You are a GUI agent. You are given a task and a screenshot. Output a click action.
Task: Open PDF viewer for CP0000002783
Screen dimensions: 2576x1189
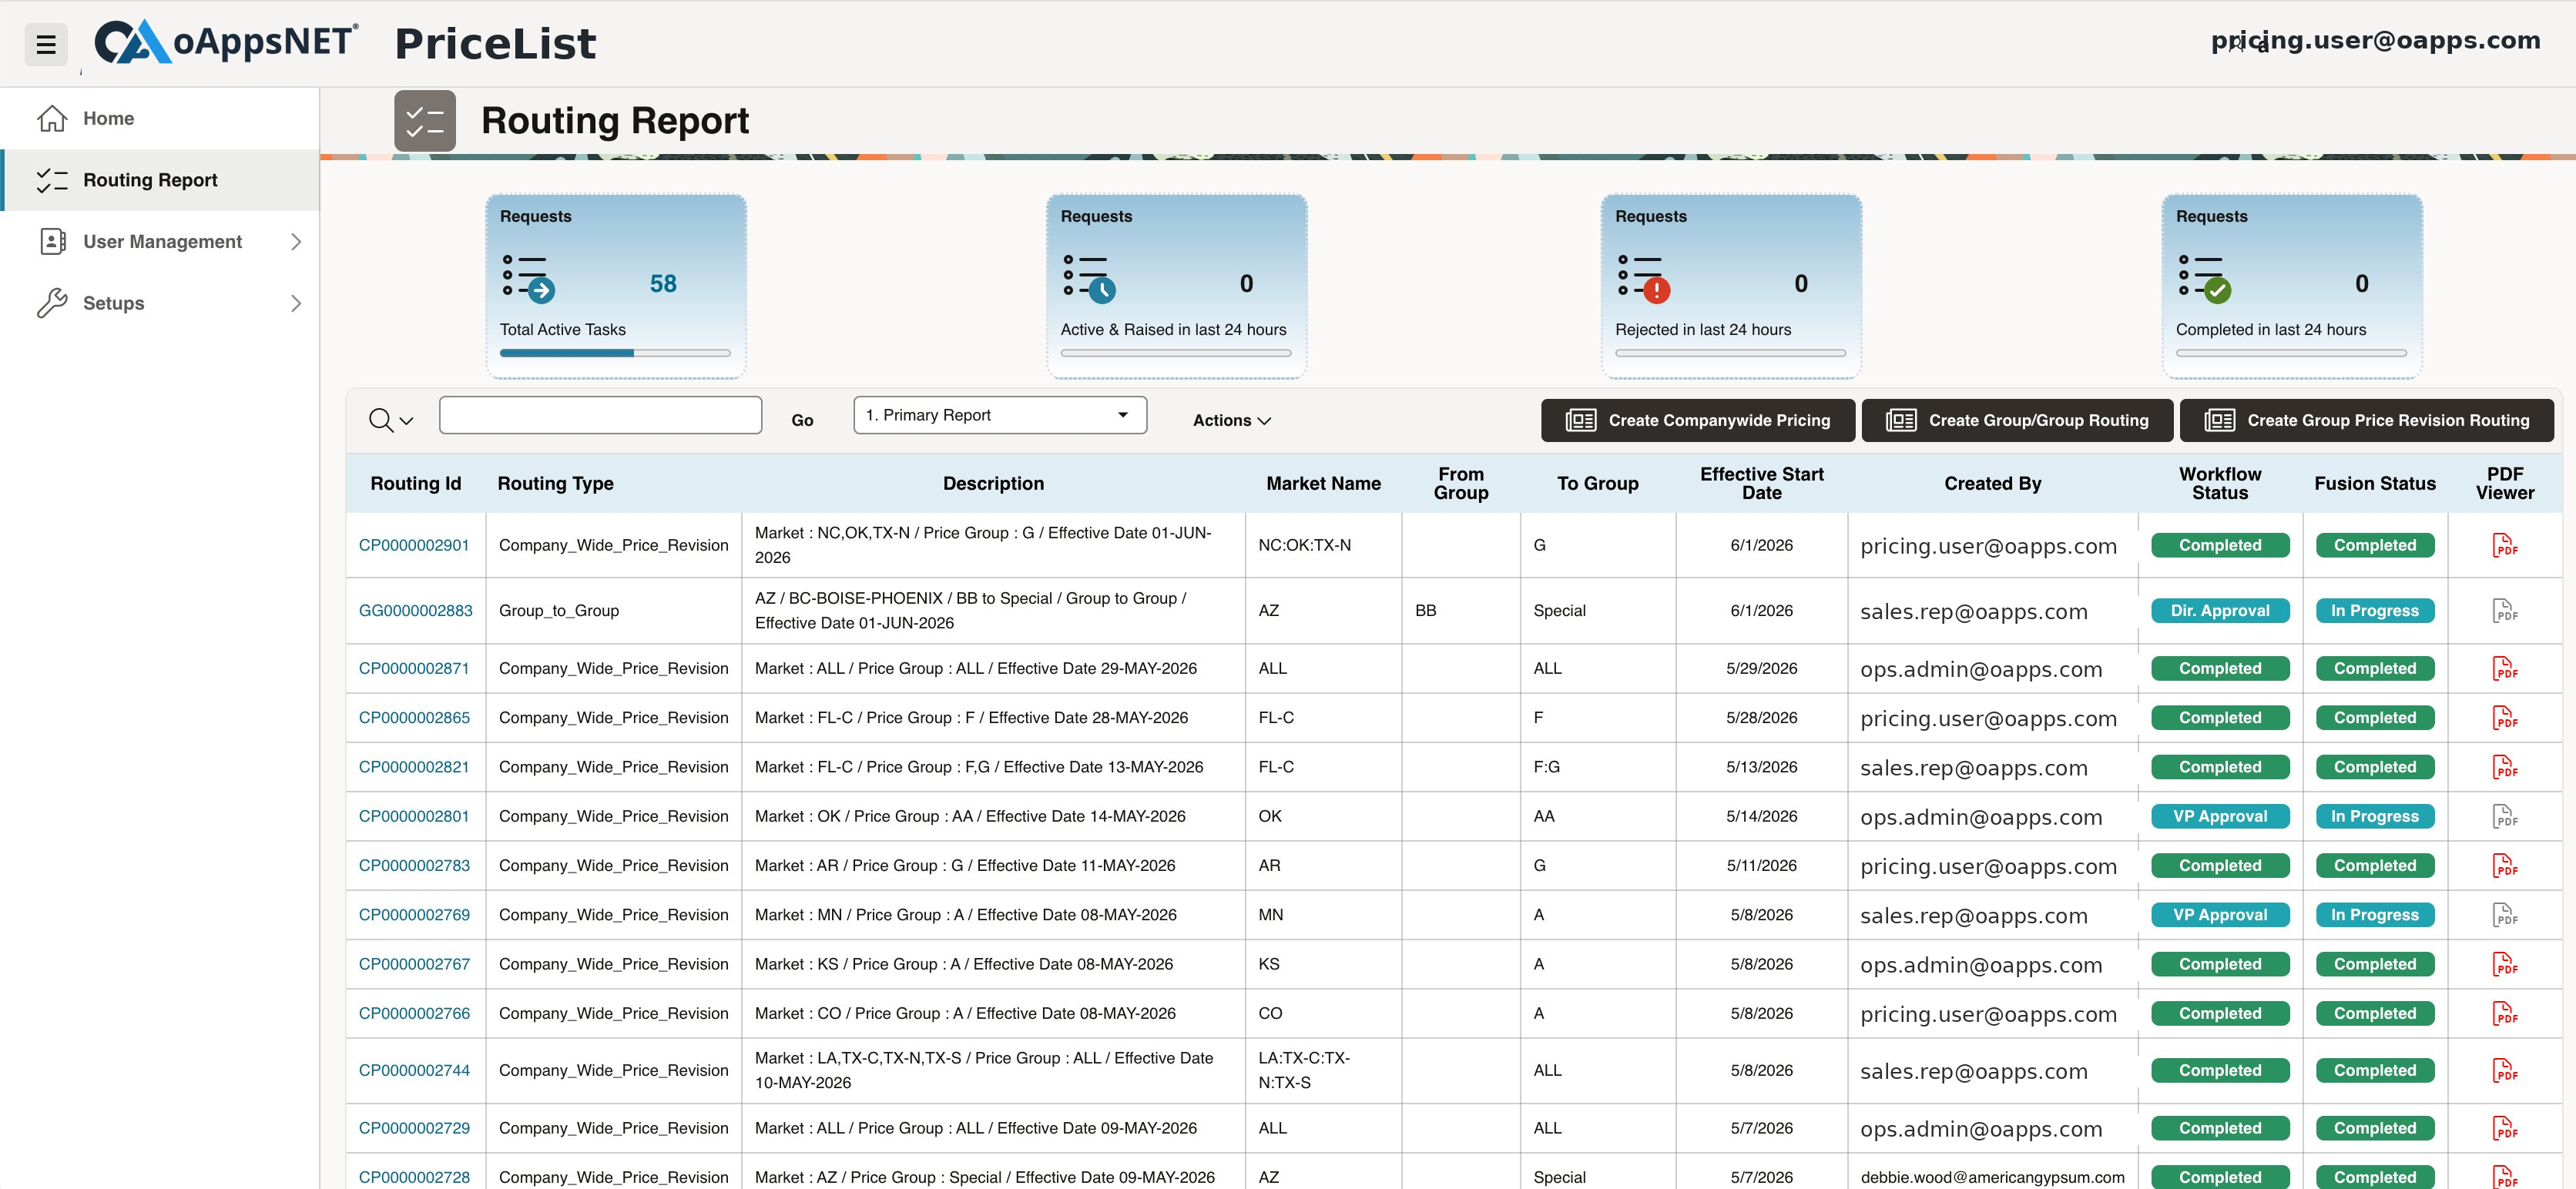point(2504,866)
